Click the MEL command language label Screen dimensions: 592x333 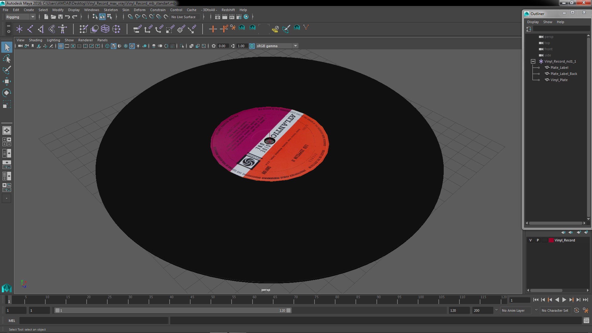click(12, 321)
